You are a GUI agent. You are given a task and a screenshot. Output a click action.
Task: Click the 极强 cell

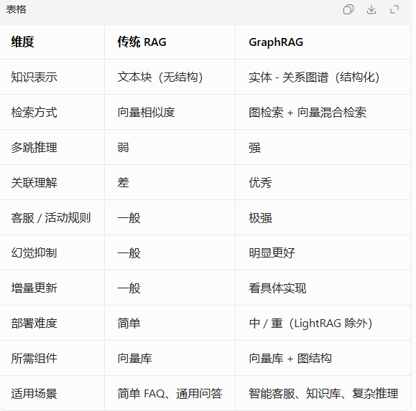point(260,218)
